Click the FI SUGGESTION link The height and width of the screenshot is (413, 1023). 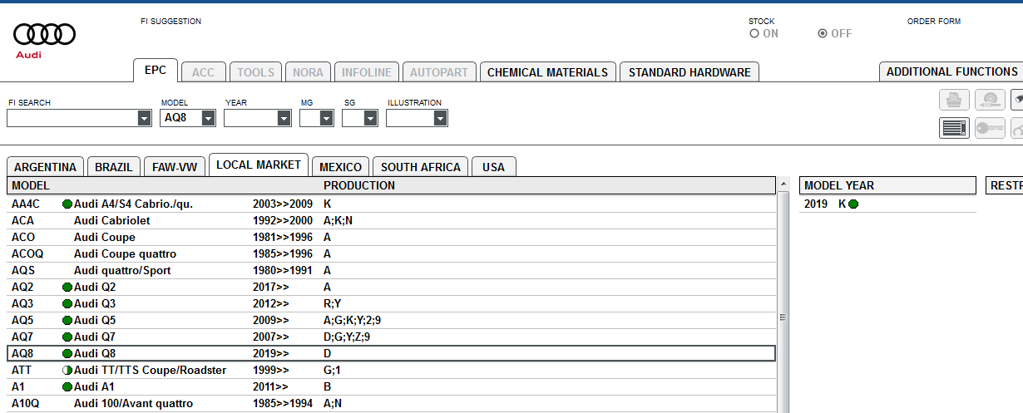tap(171, 22)
